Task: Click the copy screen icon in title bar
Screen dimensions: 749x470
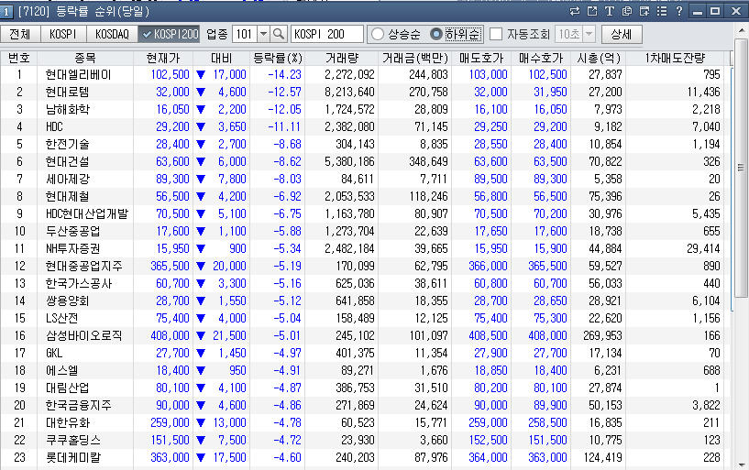Action: click(627, 11)
